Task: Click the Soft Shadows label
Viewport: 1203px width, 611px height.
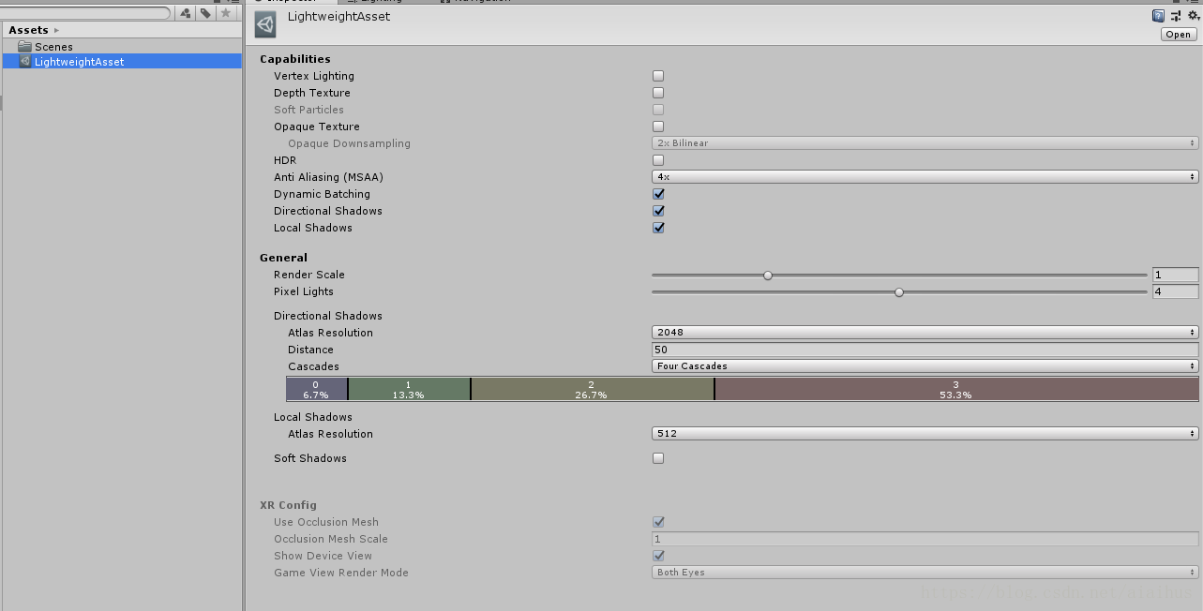Action: pyautogui.click(x=310, y=458)
